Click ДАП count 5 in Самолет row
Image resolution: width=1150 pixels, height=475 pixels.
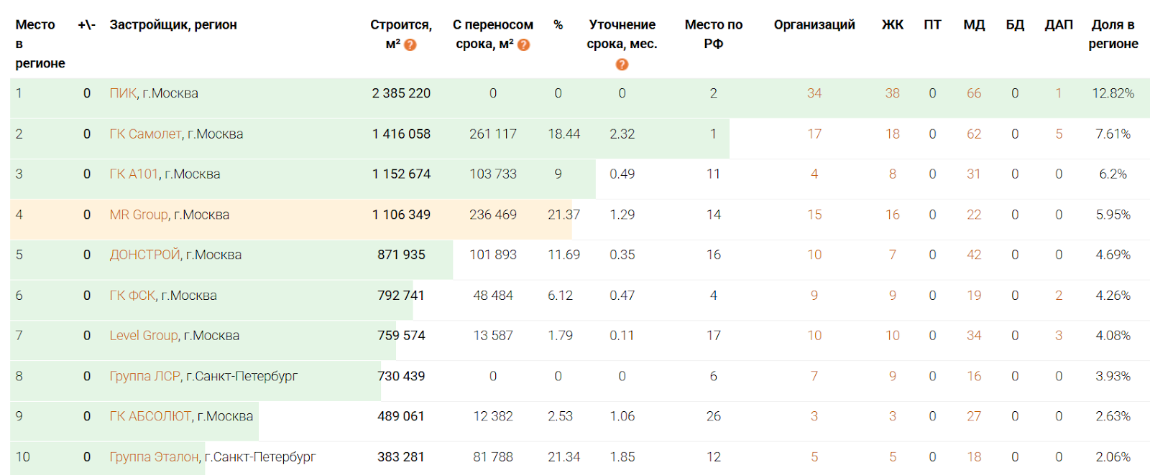click(1059, 134)
